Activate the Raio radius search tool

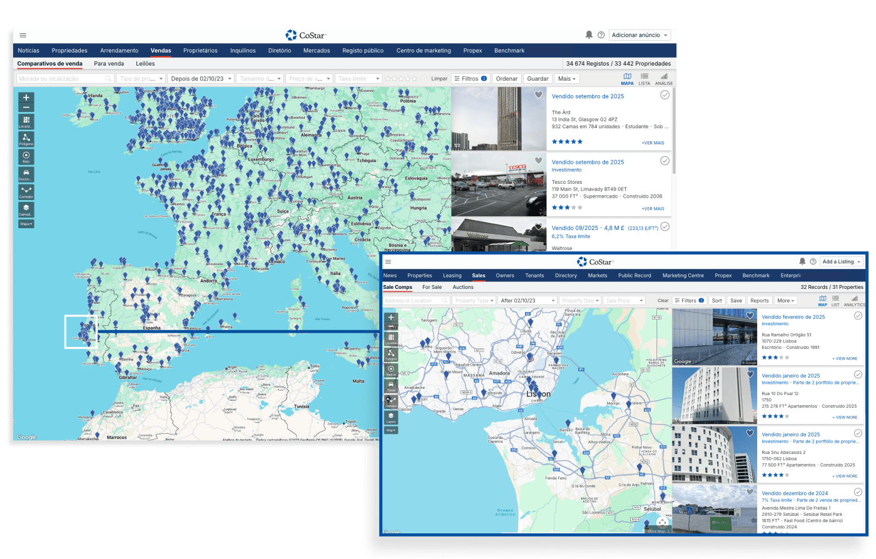(26, 156)
